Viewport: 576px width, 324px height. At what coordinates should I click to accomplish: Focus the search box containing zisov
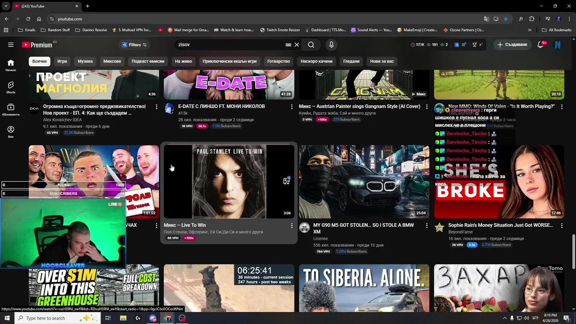click(229, 45)
